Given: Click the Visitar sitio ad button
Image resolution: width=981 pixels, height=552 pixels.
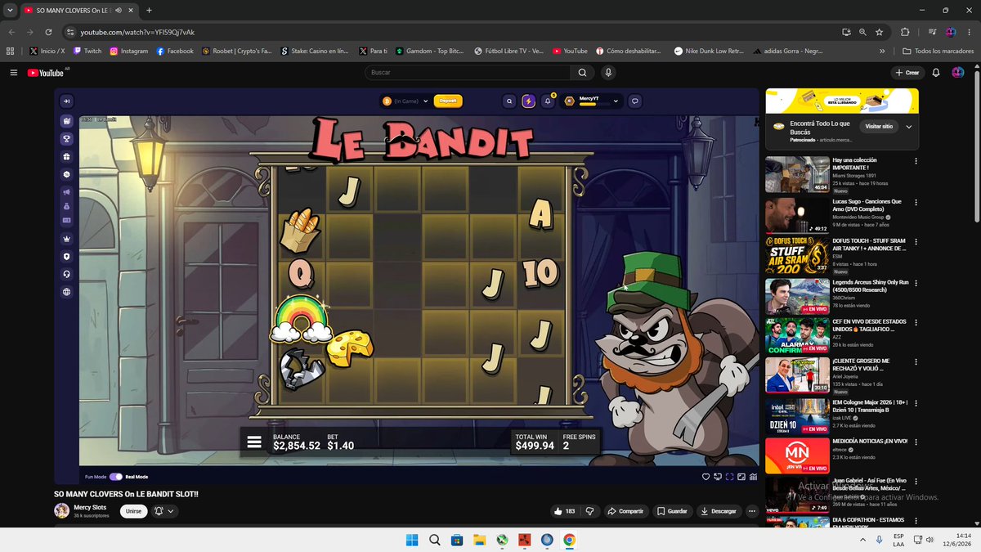Looking at the screenshot, I should coord(880,127).
